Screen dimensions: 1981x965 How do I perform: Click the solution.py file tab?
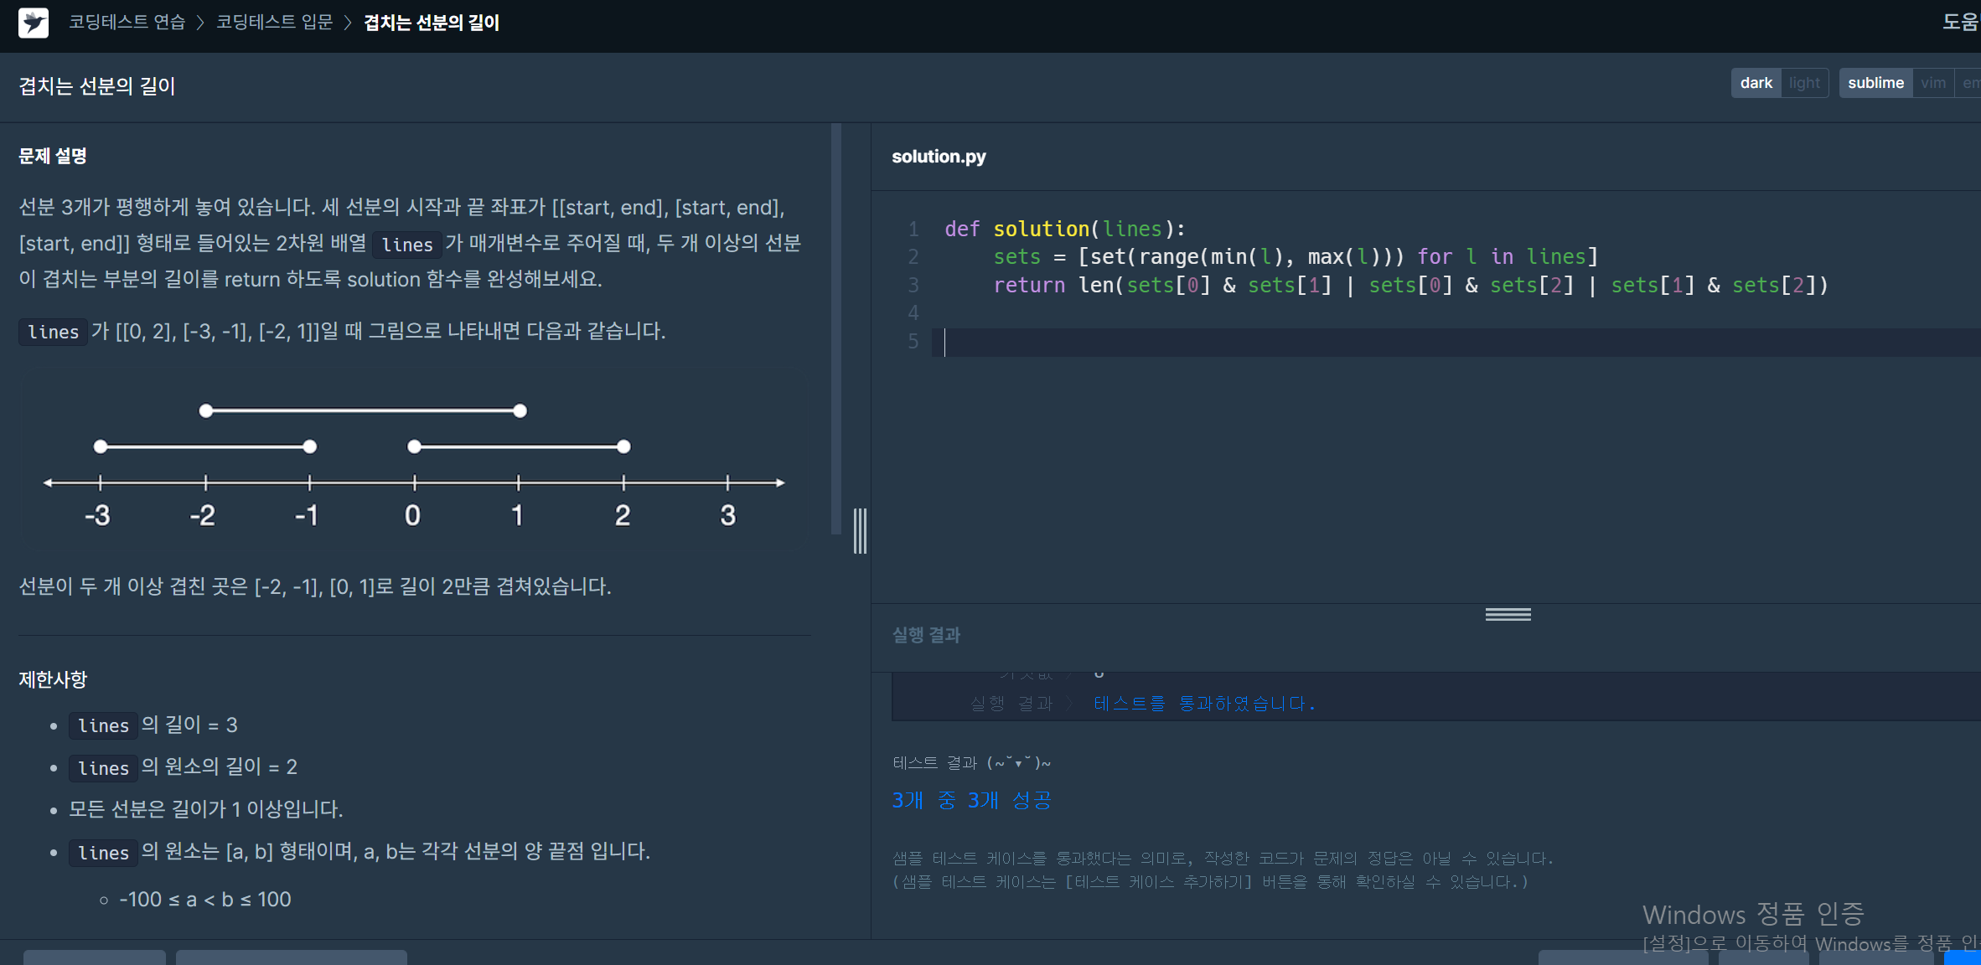click(939, 157)
